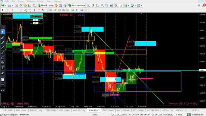Select the trendline tool in top toolbar
Image resolution: width=206 pixels, height=116 pixels.
click(21, 10)
